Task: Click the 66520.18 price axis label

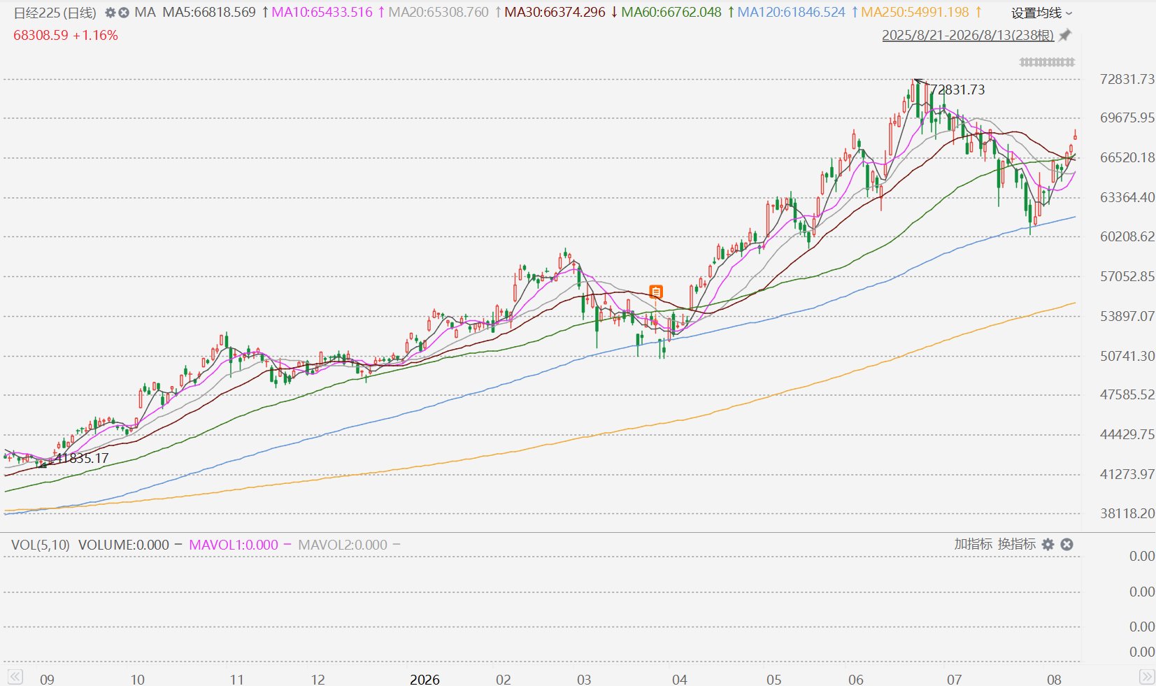Action: (1127, 157)
